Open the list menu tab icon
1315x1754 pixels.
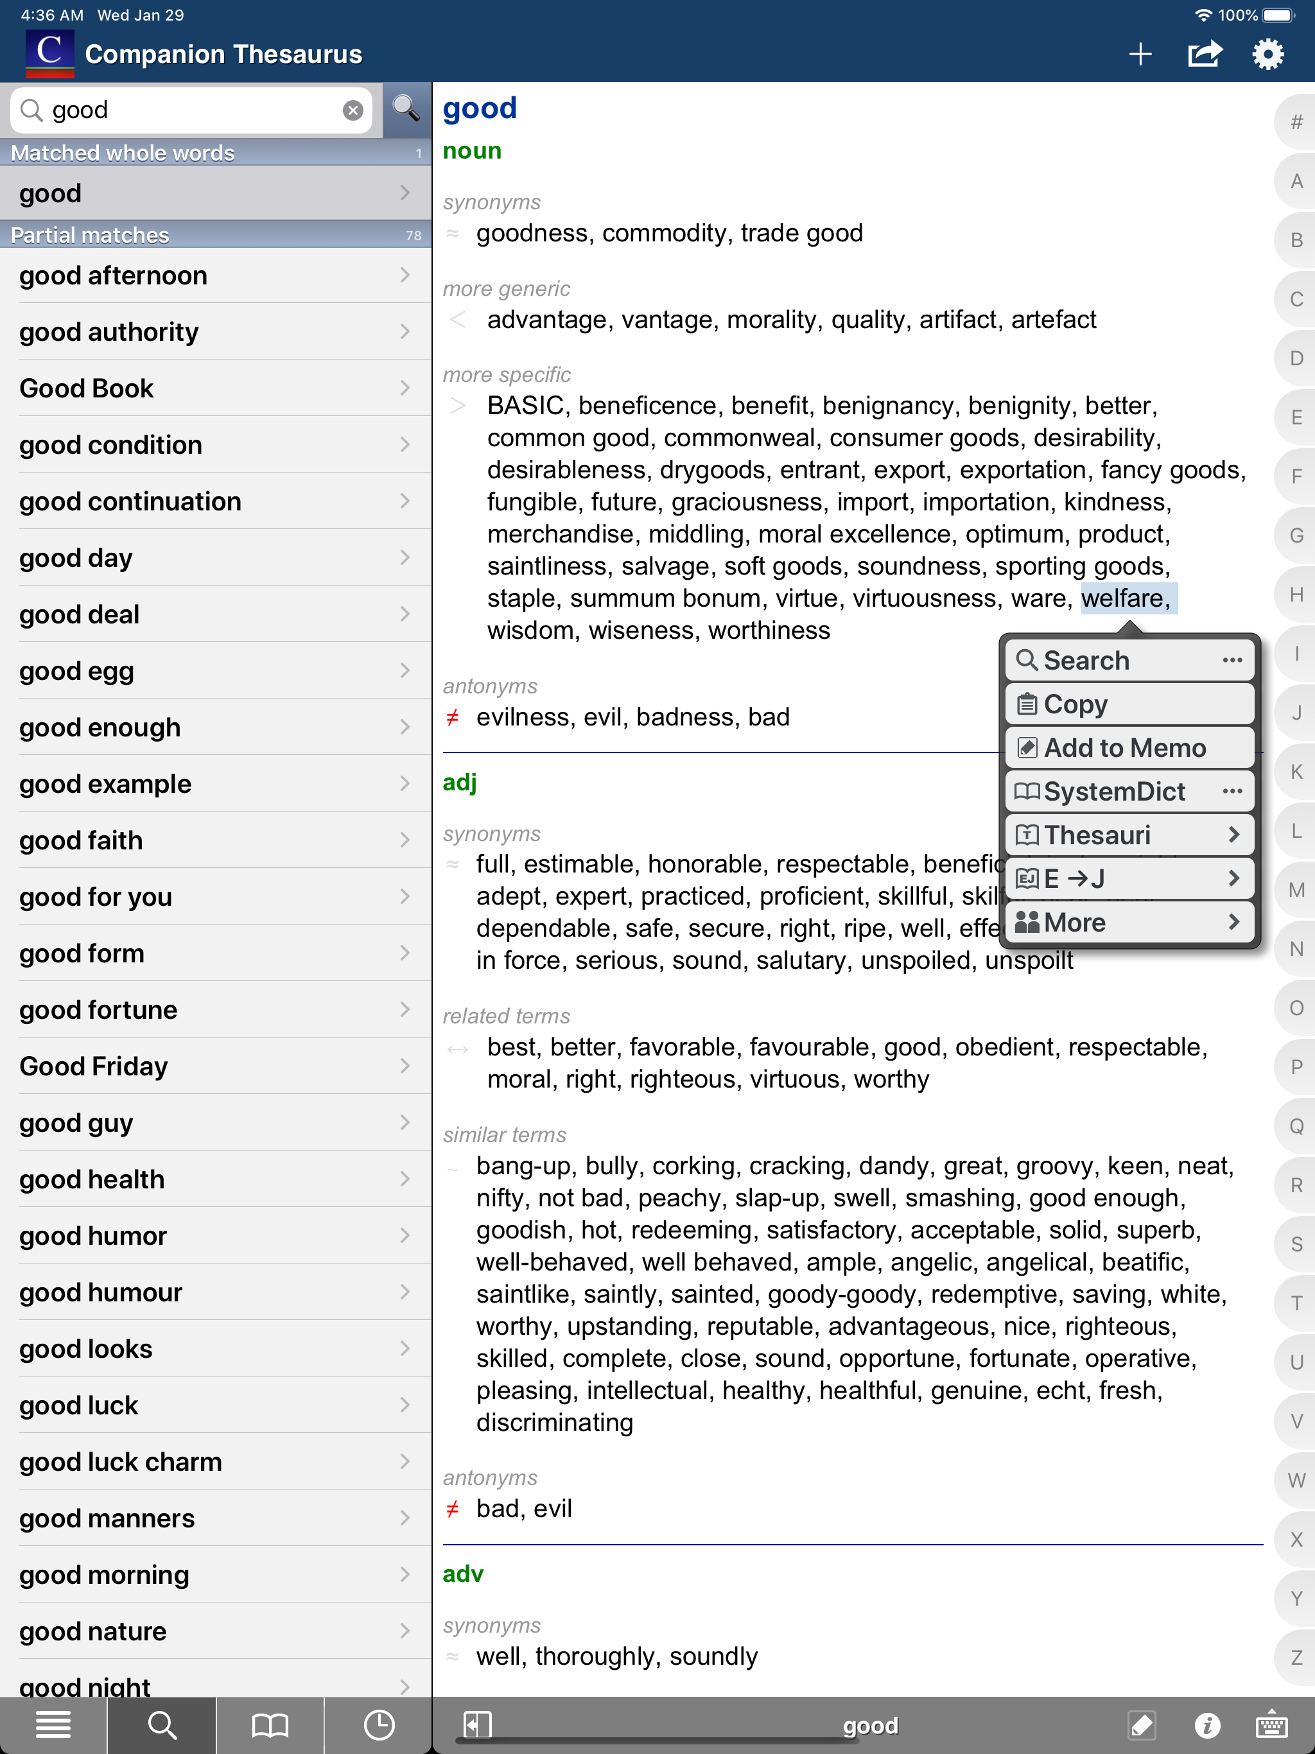tap(53, 1724)
